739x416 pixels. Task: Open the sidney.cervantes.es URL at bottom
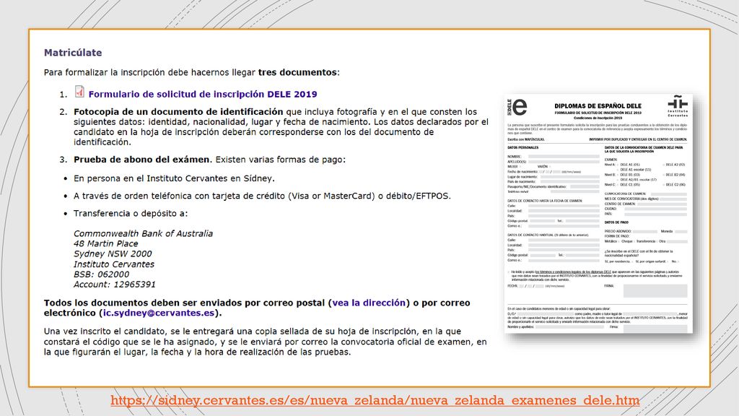tap(375, 400)
